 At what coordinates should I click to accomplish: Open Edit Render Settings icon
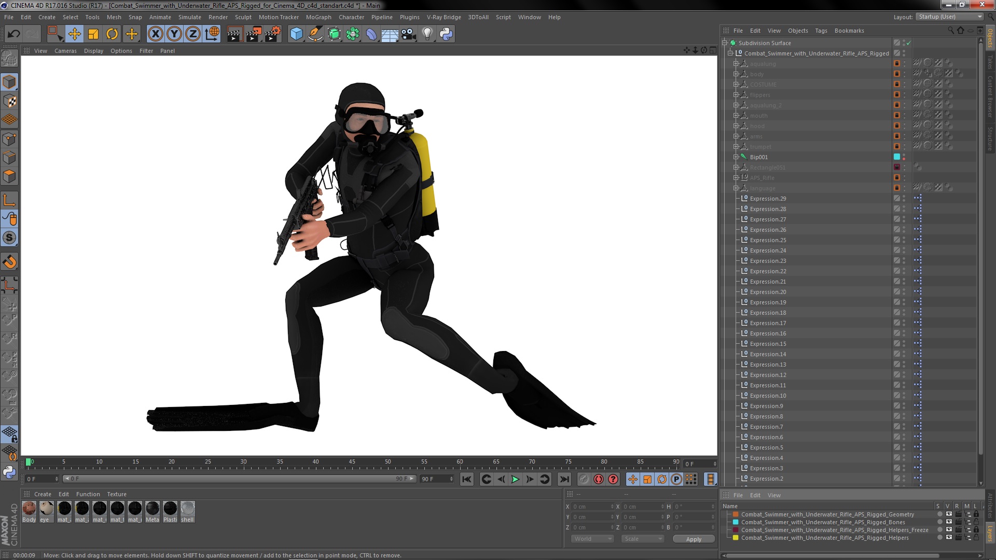tap(273, 34)
